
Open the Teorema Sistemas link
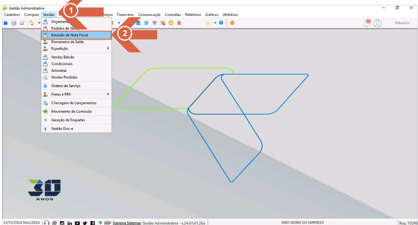coord(127,223)
